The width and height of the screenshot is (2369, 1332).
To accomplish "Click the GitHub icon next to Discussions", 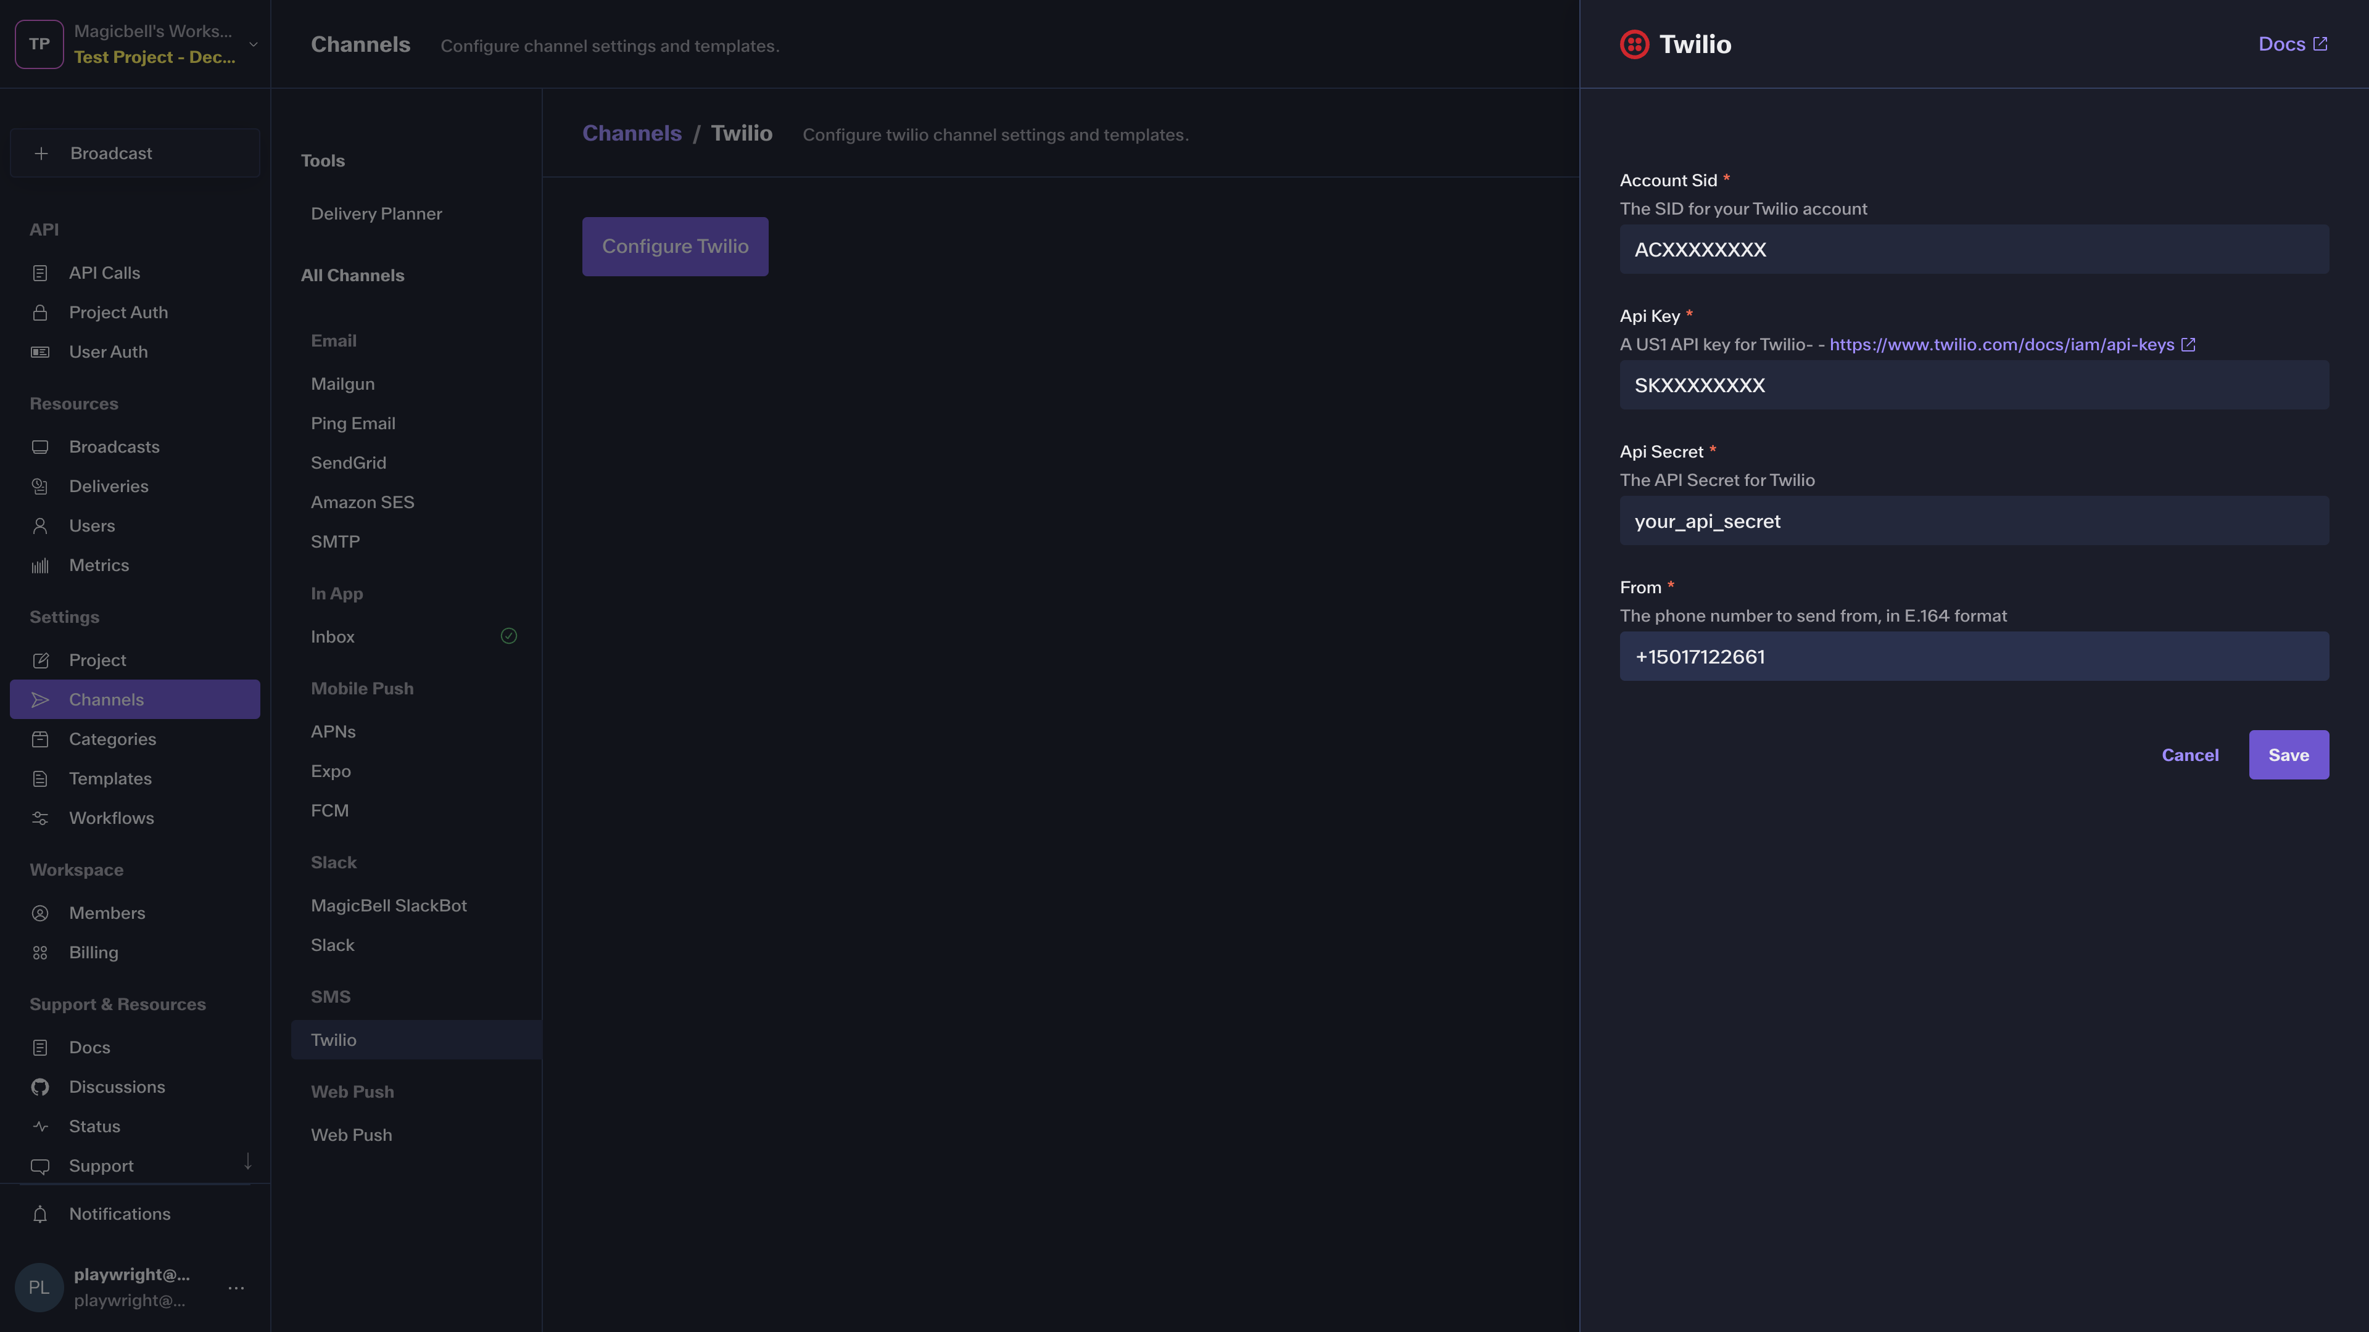I will coord(39,1087).
